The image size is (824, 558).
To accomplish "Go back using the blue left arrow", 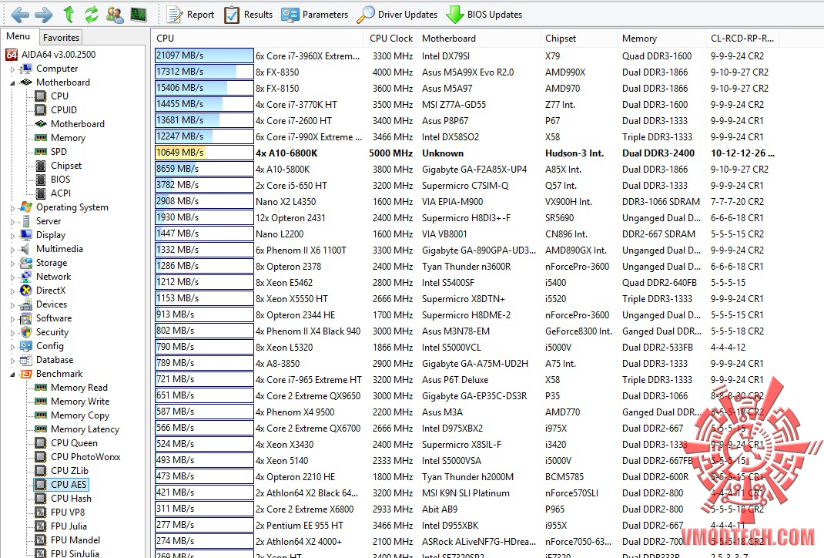I will [19, 15].
